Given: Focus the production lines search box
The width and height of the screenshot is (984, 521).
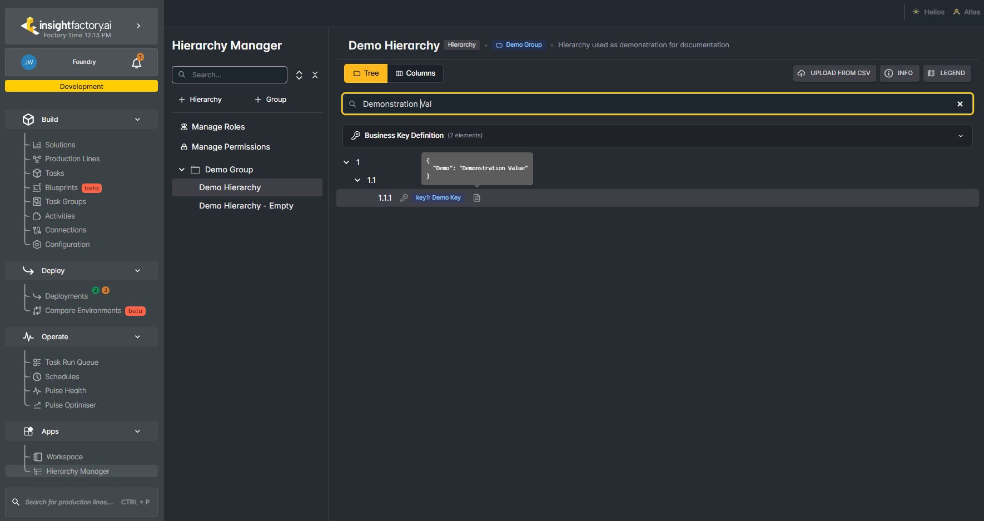Looking at the screenshot, I should pos(81,502).
